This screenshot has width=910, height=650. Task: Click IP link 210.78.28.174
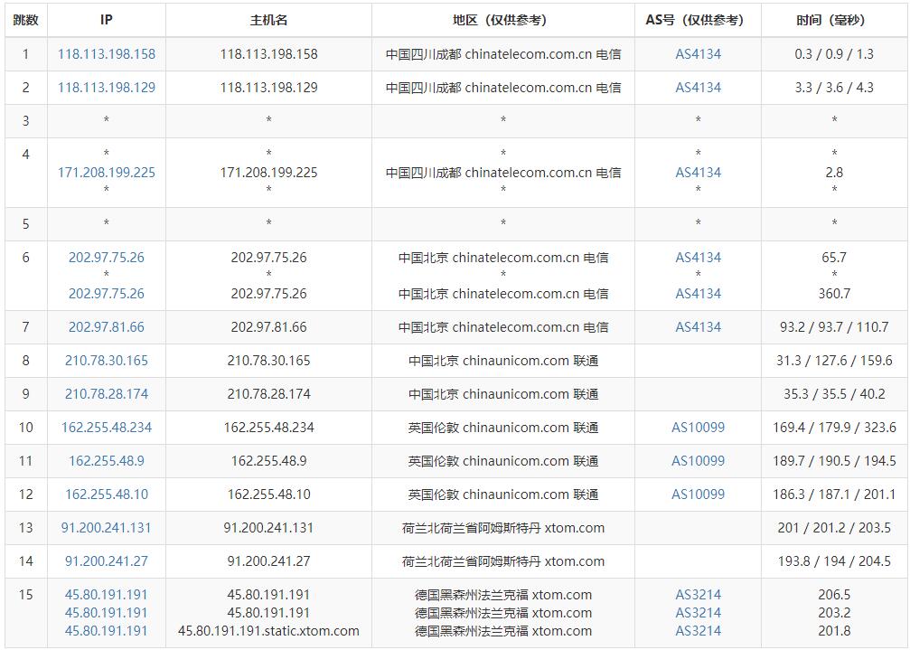[x=107, y=394]
